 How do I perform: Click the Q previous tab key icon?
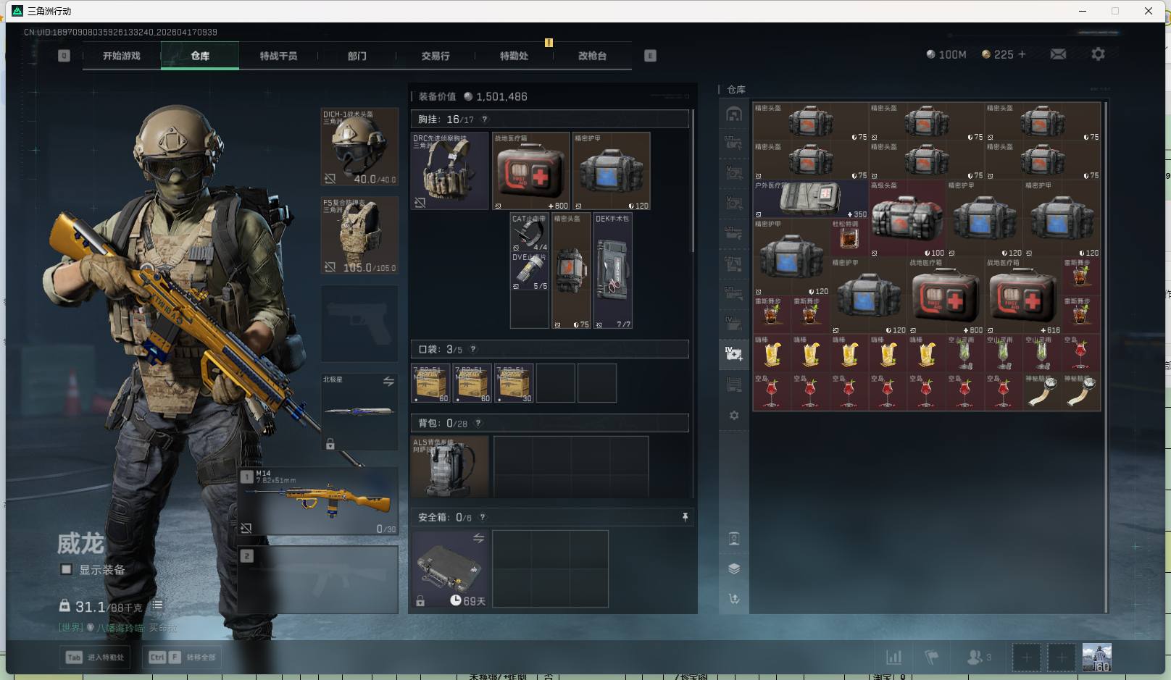[64, 56]
